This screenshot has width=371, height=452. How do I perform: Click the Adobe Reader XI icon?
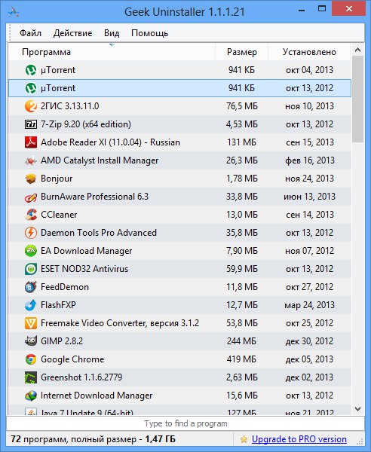click(31, 142)
